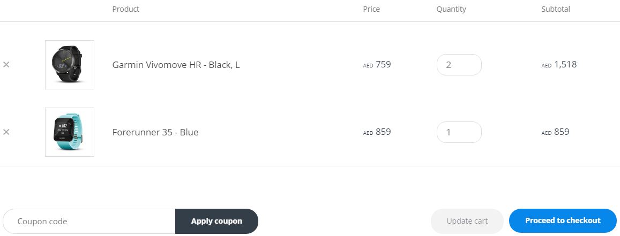The width and height of the screenshot is (620, 236).
Task: Click the Quantity column header
Action: [x=451, y=9]
